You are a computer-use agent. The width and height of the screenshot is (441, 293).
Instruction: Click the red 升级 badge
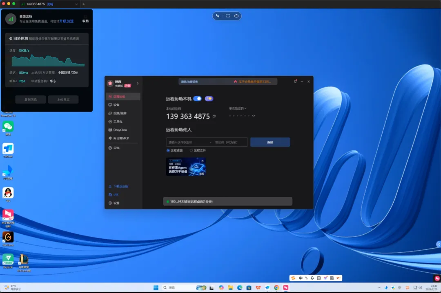(128, 86)
